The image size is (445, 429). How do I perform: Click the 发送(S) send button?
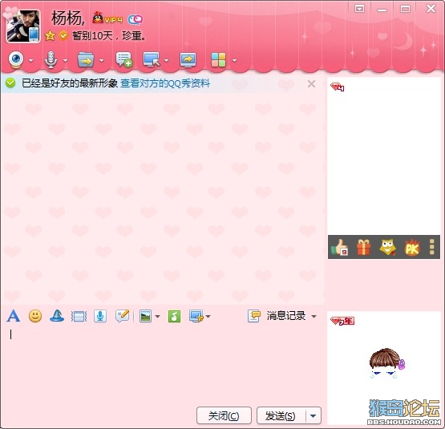[x=281, y=416]
